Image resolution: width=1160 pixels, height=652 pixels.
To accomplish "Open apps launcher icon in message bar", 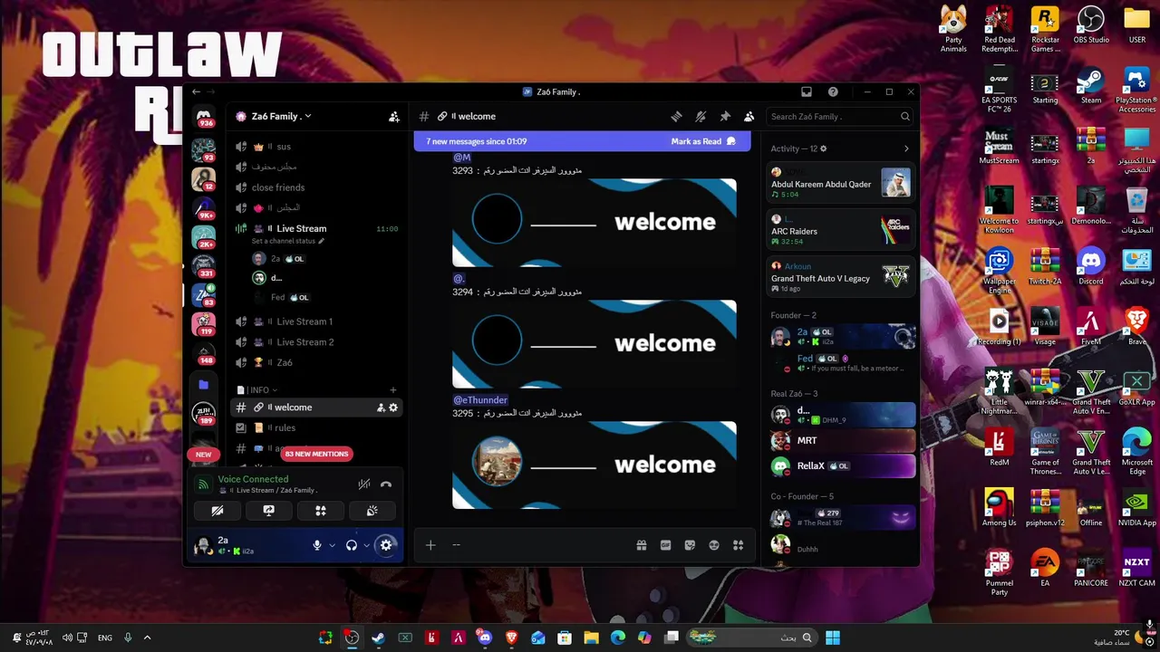I will tap(738, 545).
